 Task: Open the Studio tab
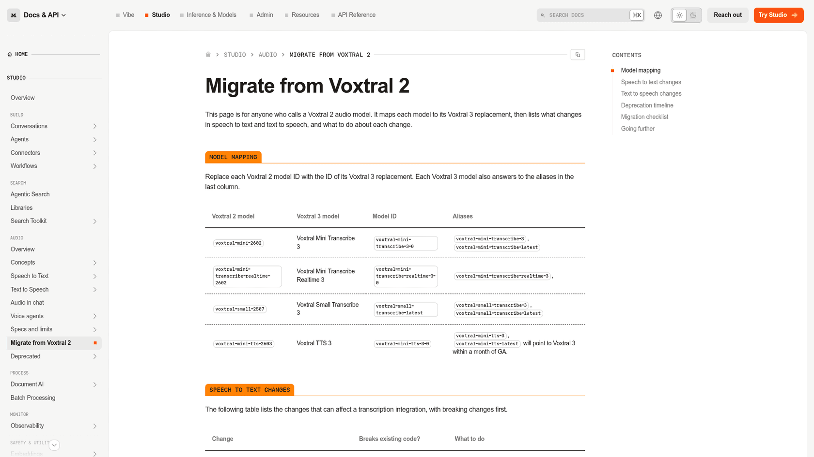click(157, 15)
